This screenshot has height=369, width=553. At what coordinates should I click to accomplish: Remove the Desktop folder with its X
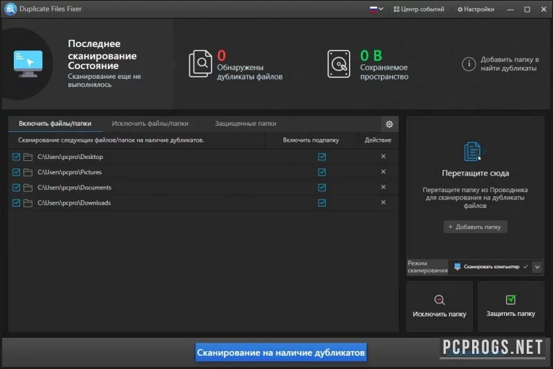tap(384, 156)
